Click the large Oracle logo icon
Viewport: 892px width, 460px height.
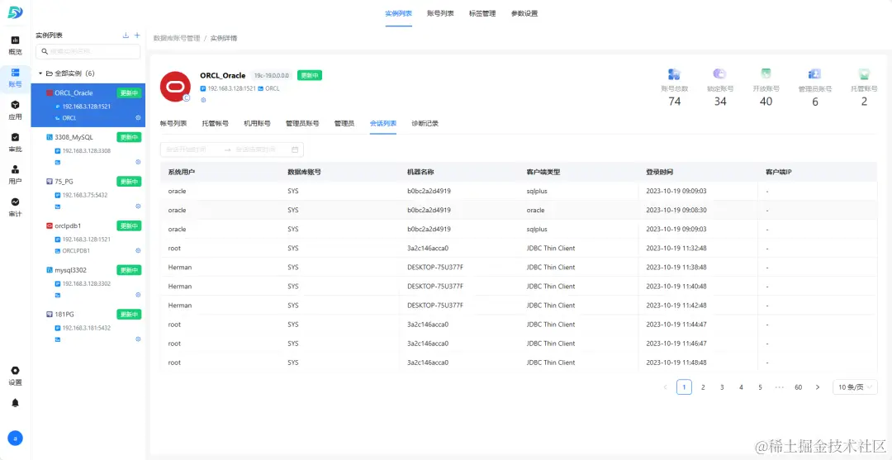[x=175, y=87]
